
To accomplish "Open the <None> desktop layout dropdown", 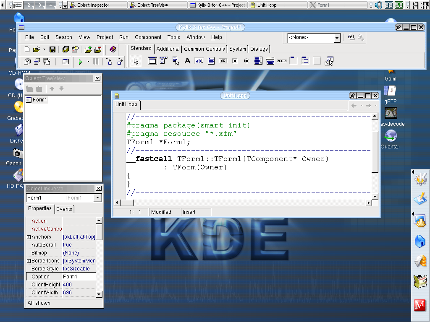I will (337, 38).
